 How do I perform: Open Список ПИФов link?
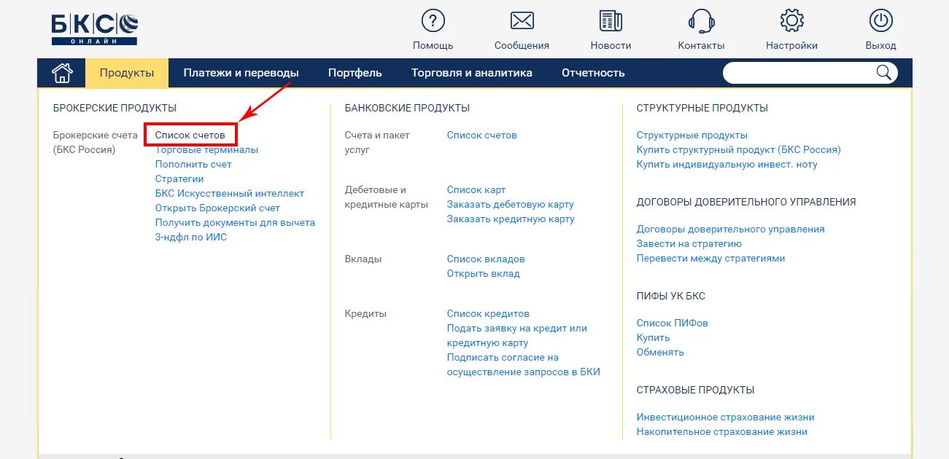point(673,323)
